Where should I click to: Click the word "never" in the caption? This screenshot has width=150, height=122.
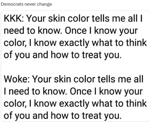(x=30, y=4)
